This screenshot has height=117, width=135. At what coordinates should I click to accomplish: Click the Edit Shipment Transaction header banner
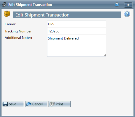[x=67, y=15]
